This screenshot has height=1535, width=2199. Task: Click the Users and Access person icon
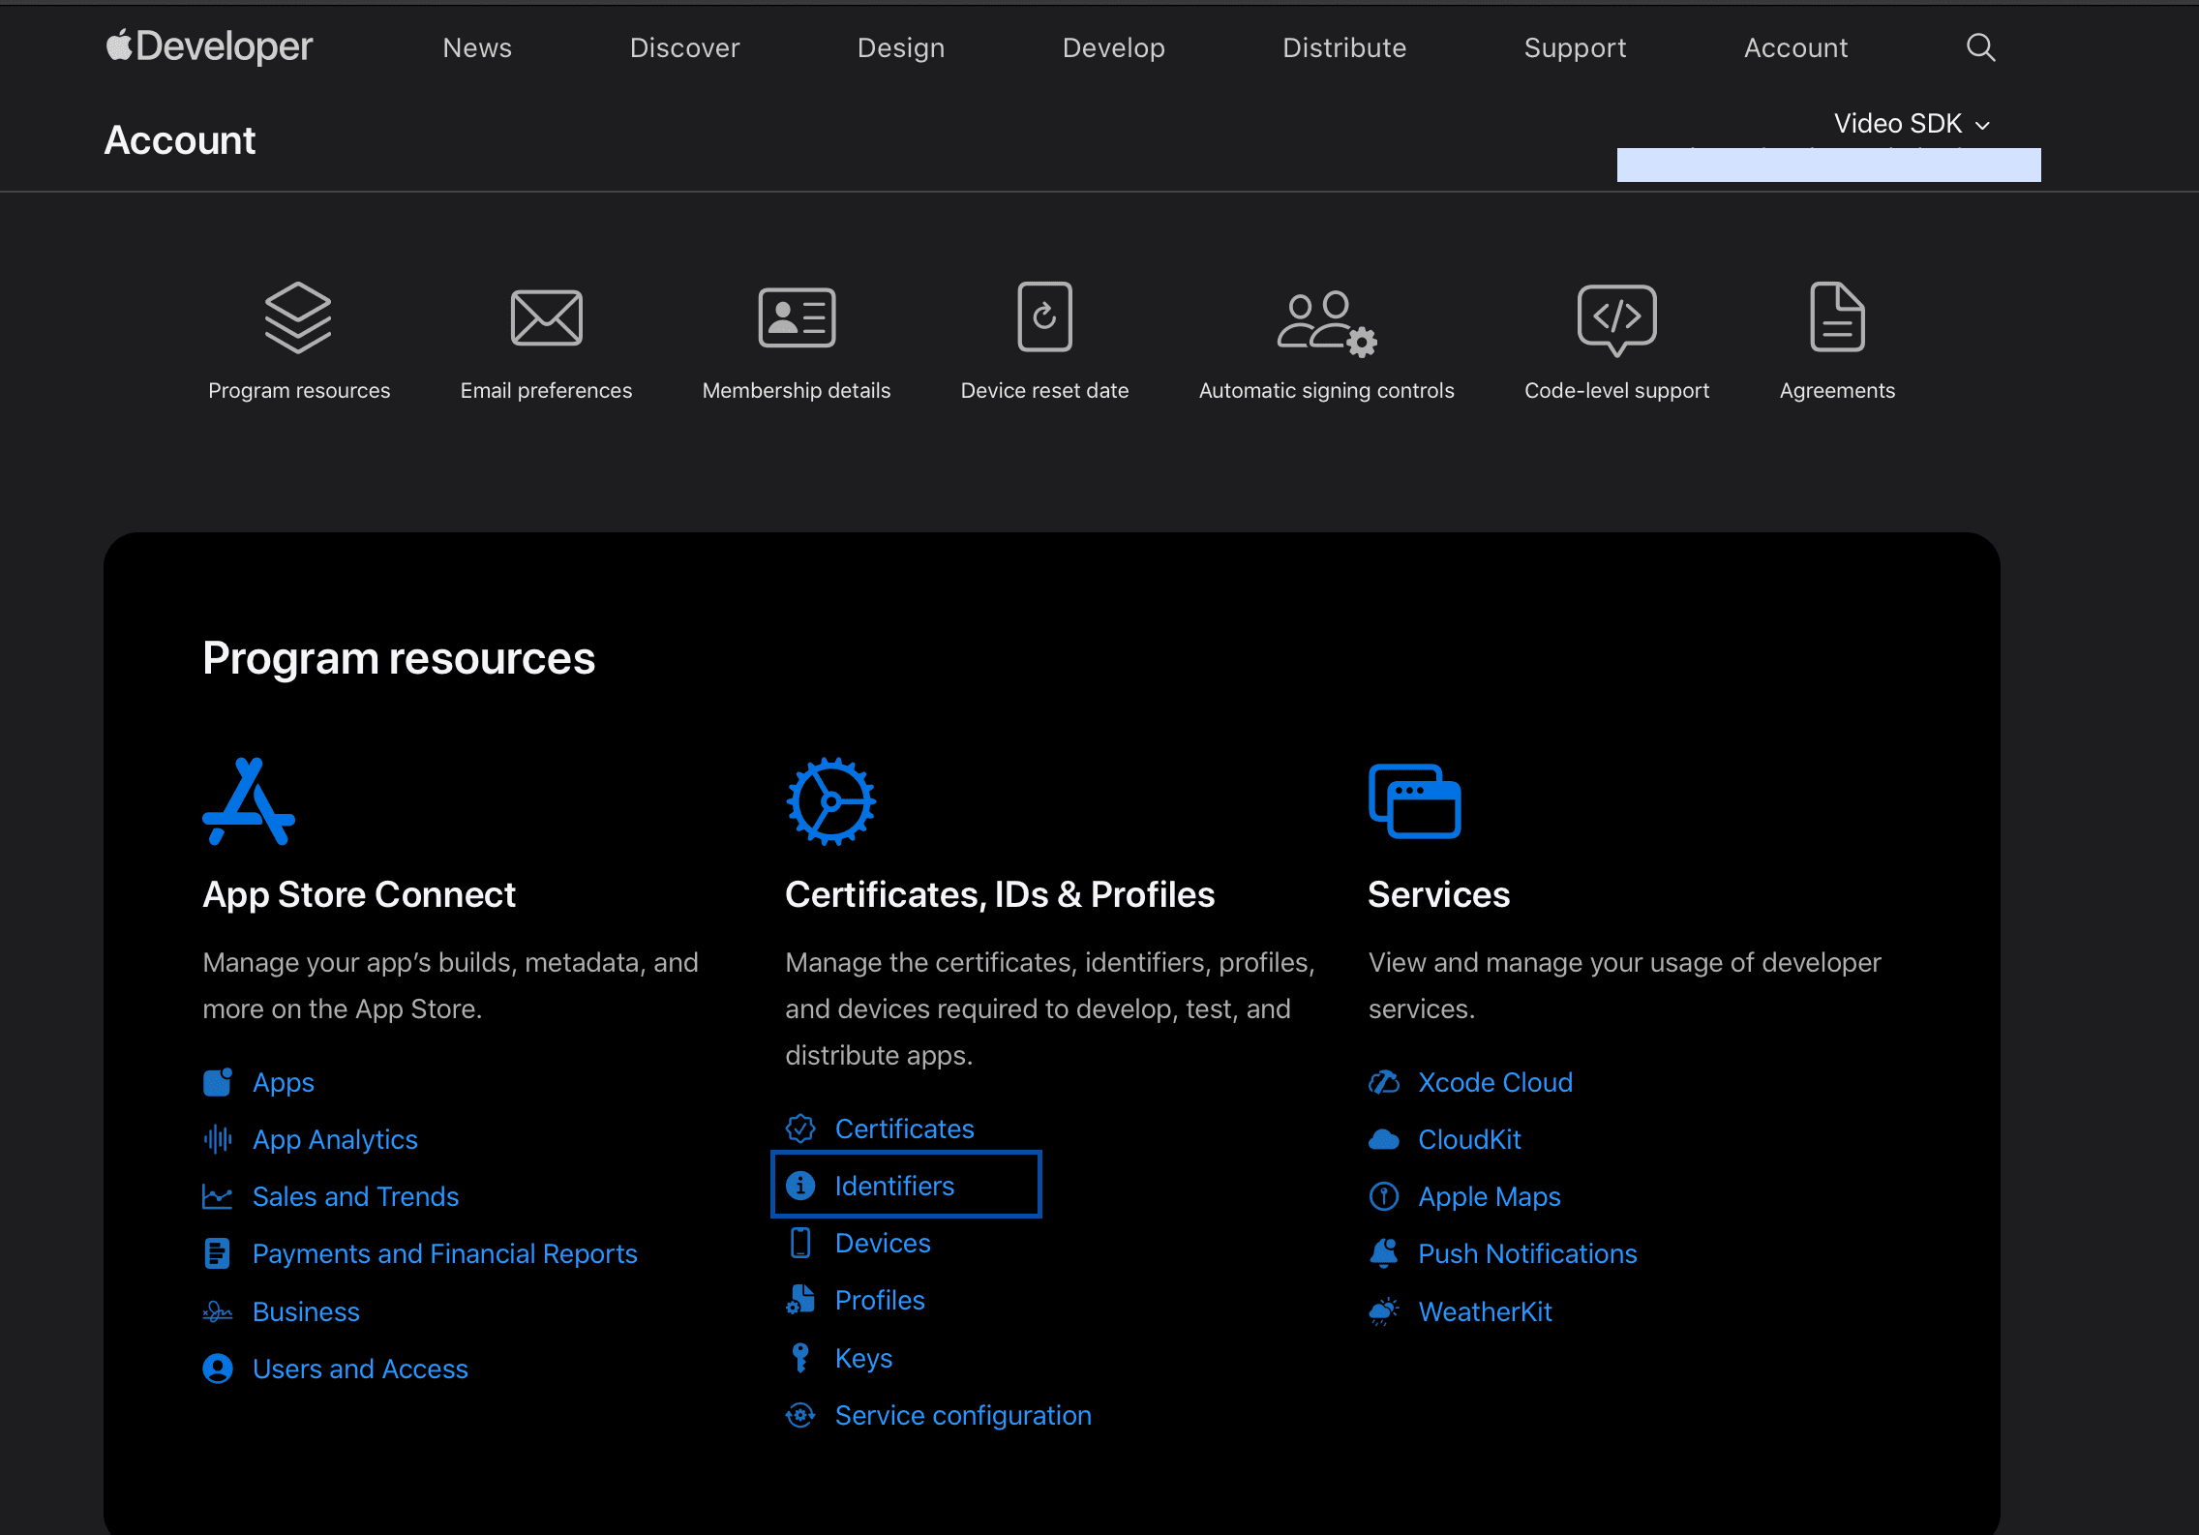point(218,1369)
